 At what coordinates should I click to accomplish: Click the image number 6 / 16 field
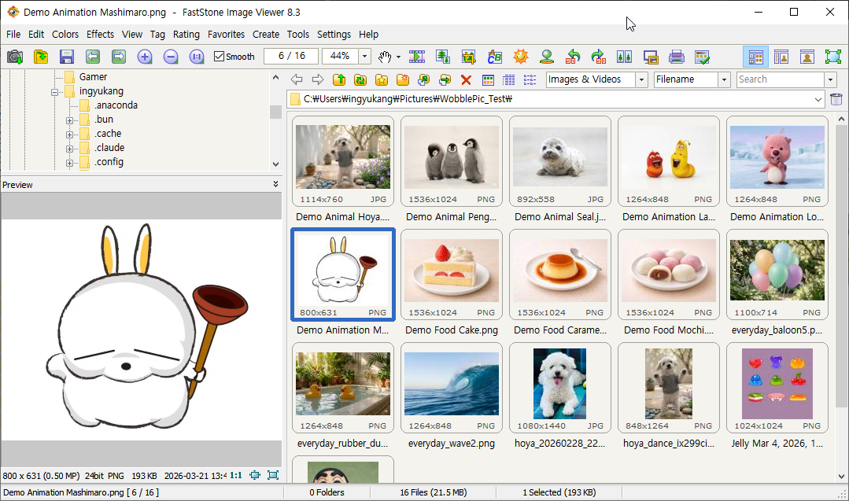291,56
